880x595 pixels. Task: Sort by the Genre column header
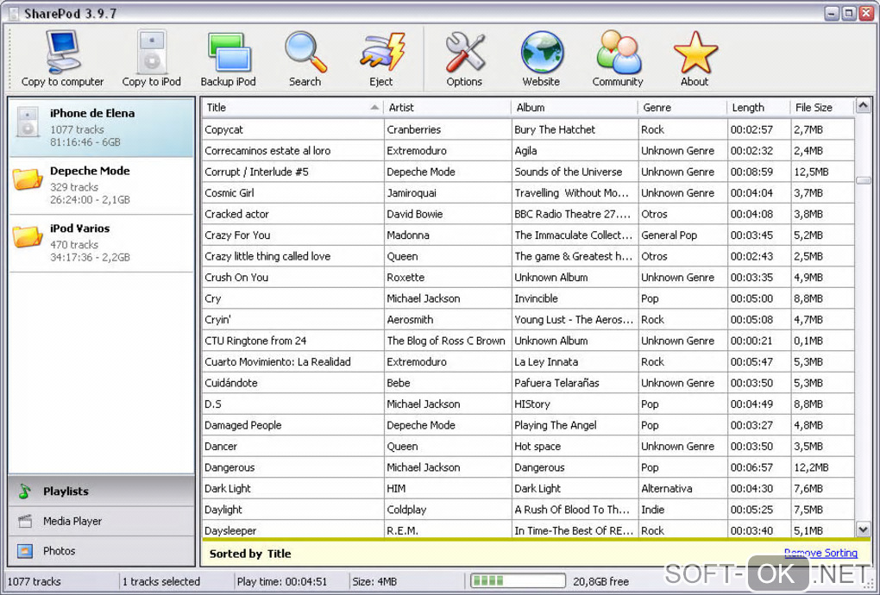pos(682,108)
